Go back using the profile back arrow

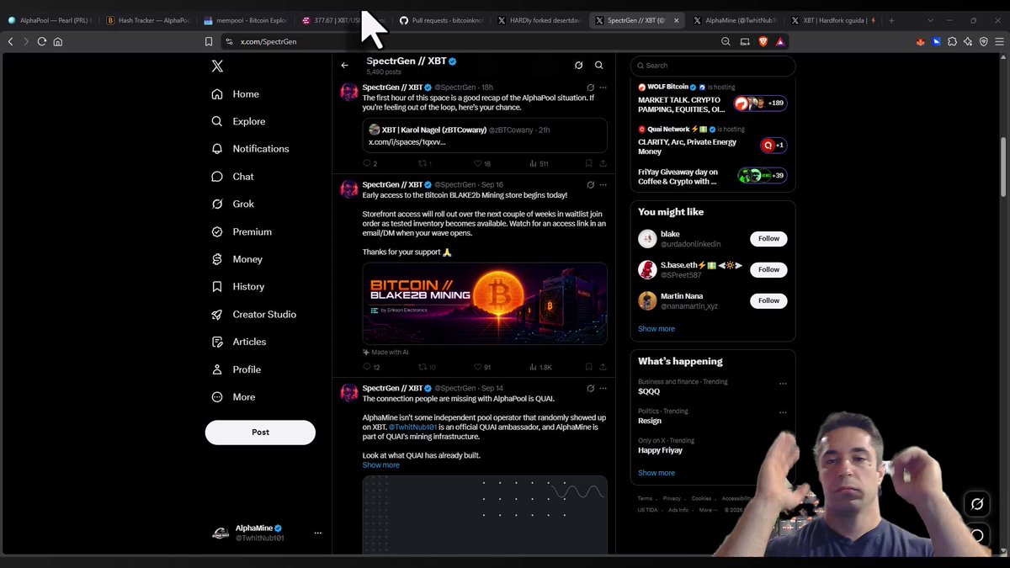point(344,65)
